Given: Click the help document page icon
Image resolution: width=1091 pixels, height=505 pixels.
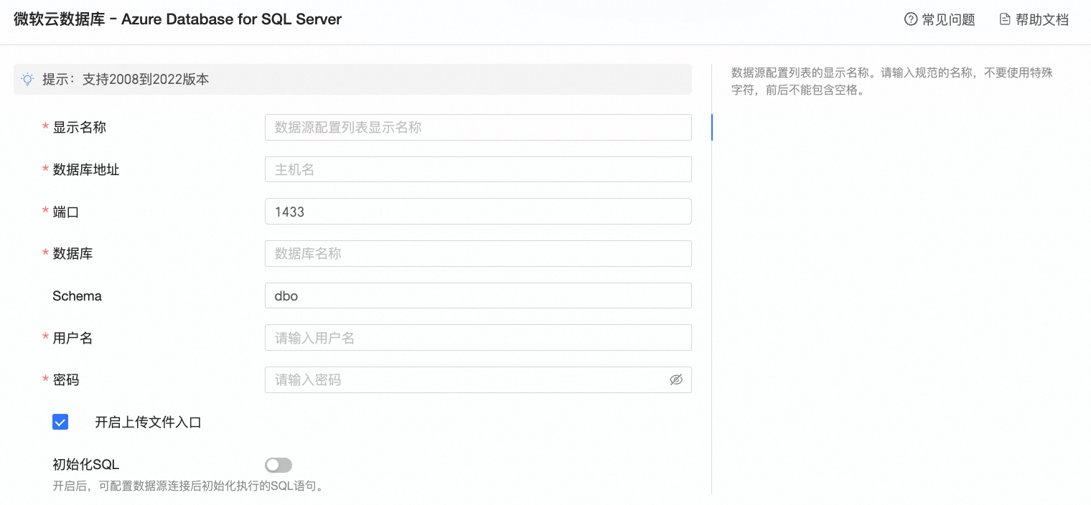Looking at the screenshot, I should pyautogui.click(x=1005, y=19).
